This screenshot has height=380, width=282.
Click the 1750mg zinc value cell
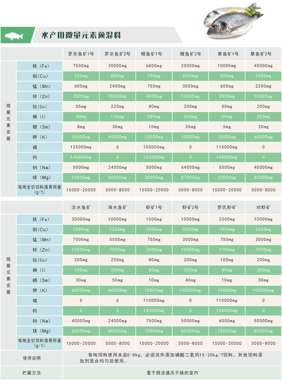tap(227, 249)
